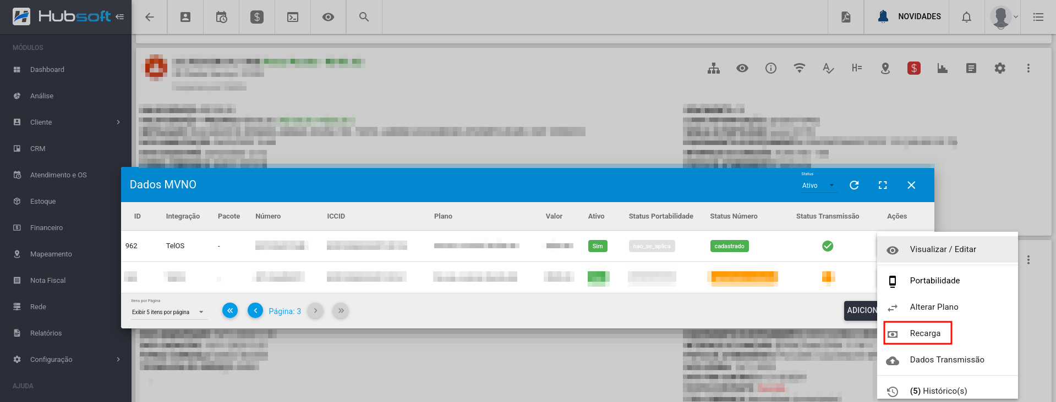
Task: Open the network topology icon in client toolbar
Action: [714, 68]
